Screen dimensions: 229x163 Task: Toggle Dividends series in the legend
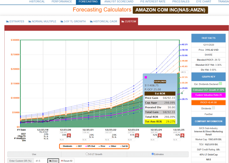pos(67,146)
